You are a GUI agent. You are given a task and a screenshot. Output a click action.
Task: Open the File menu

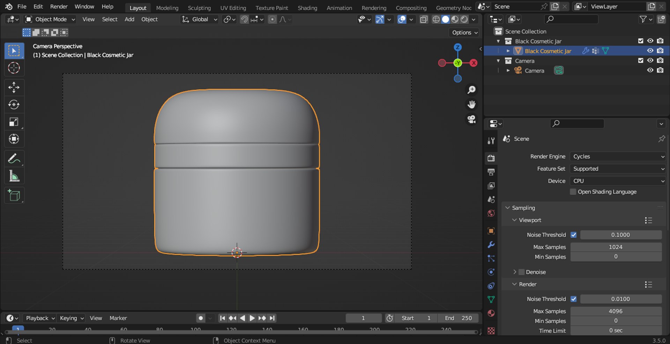coord(22,7)
